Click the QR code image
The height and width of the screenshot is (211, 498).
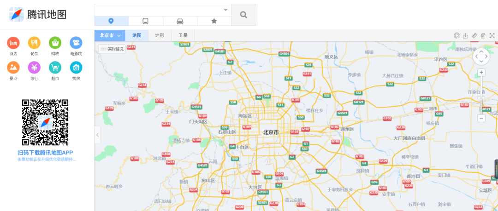[45, 122]
